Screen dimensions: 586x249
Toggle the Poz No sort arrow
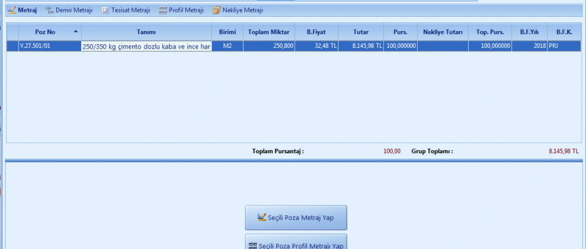tap(75, 32)
